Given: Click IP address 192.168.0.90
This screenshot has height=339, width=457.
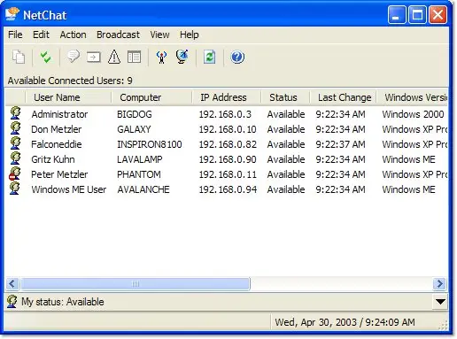Looking at the screenshot, I should [x=228, y=159].
